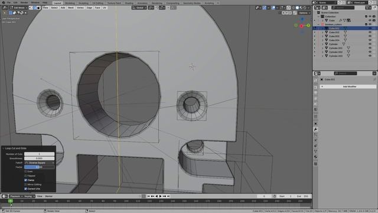Open the Modifiers wrench tab in properties
Viewport: 378px width, 213px height.
pyautogui.click(x=315, y=129)
